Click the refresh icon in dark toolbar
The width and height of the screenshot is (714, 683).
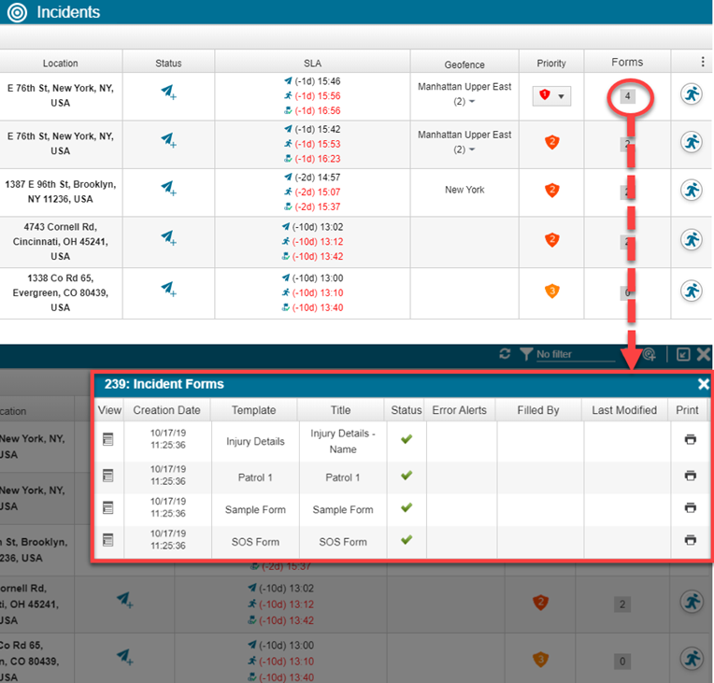click(506, 354)
